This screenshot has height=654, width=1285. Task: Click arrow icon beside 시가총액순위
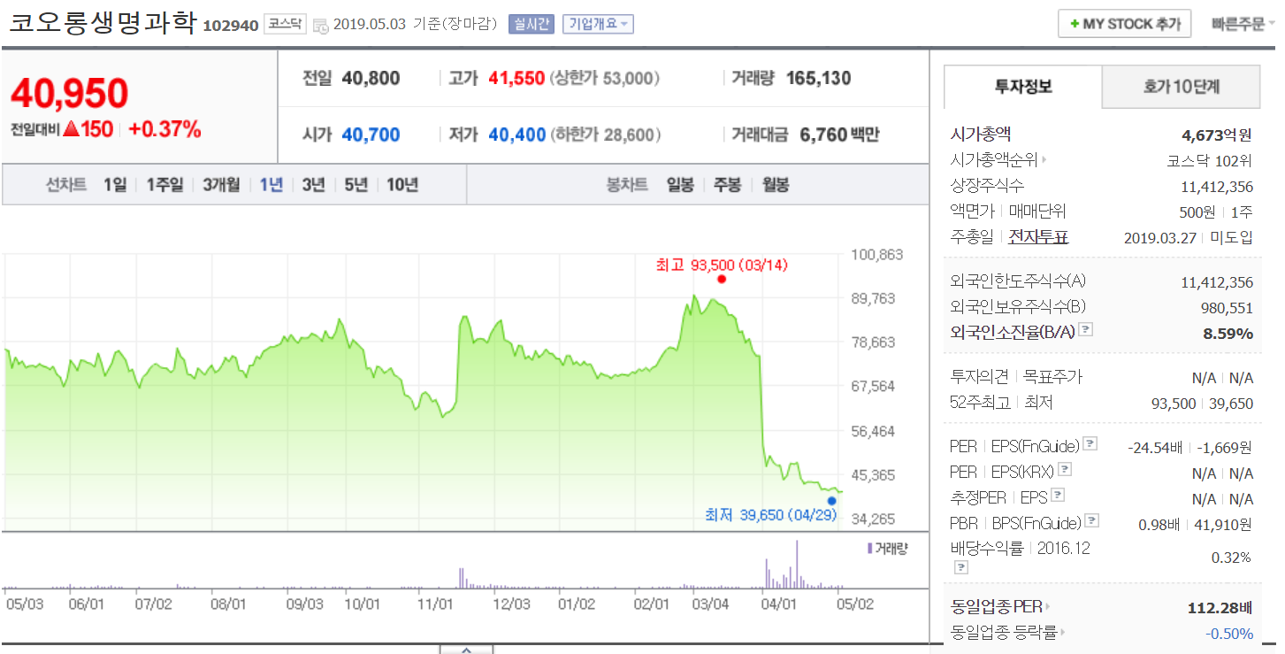tap(1044, 160)
